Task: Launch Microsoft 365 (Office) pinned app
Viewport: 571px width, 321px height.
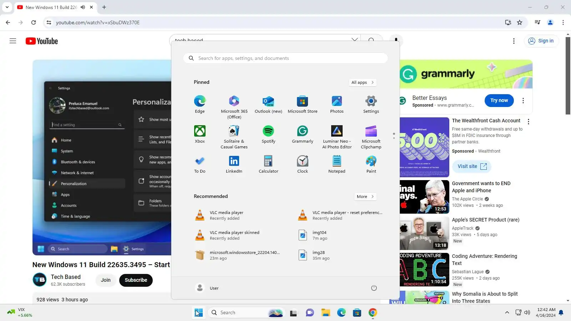Action: tap(234, 107)
